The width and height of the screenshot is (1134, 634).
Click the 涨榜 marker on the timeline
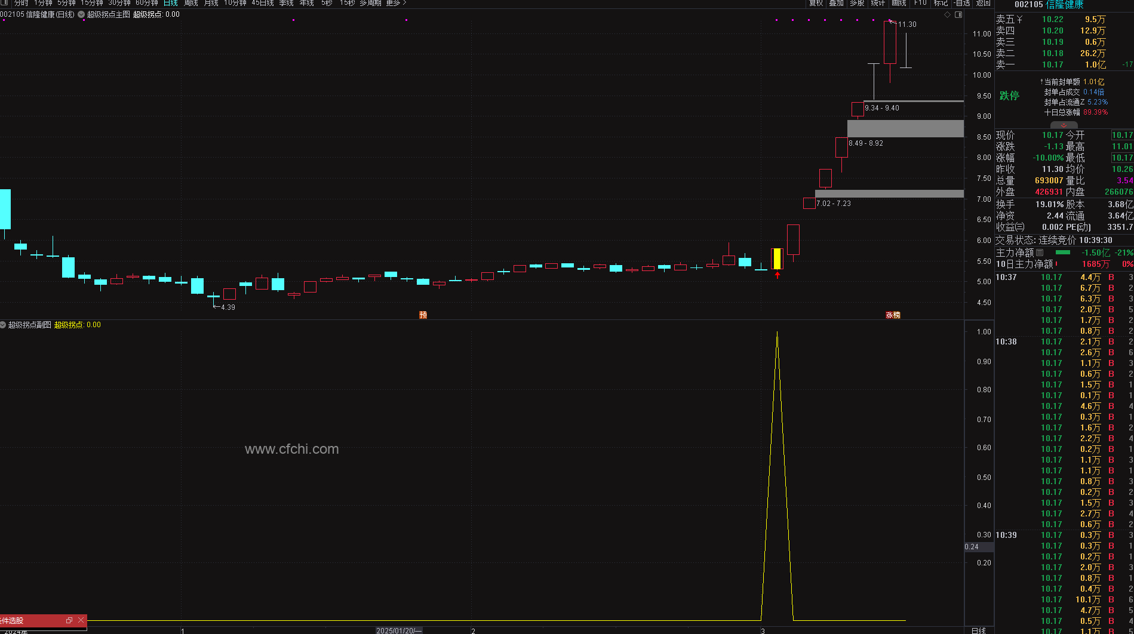click(x=893, y=315)
